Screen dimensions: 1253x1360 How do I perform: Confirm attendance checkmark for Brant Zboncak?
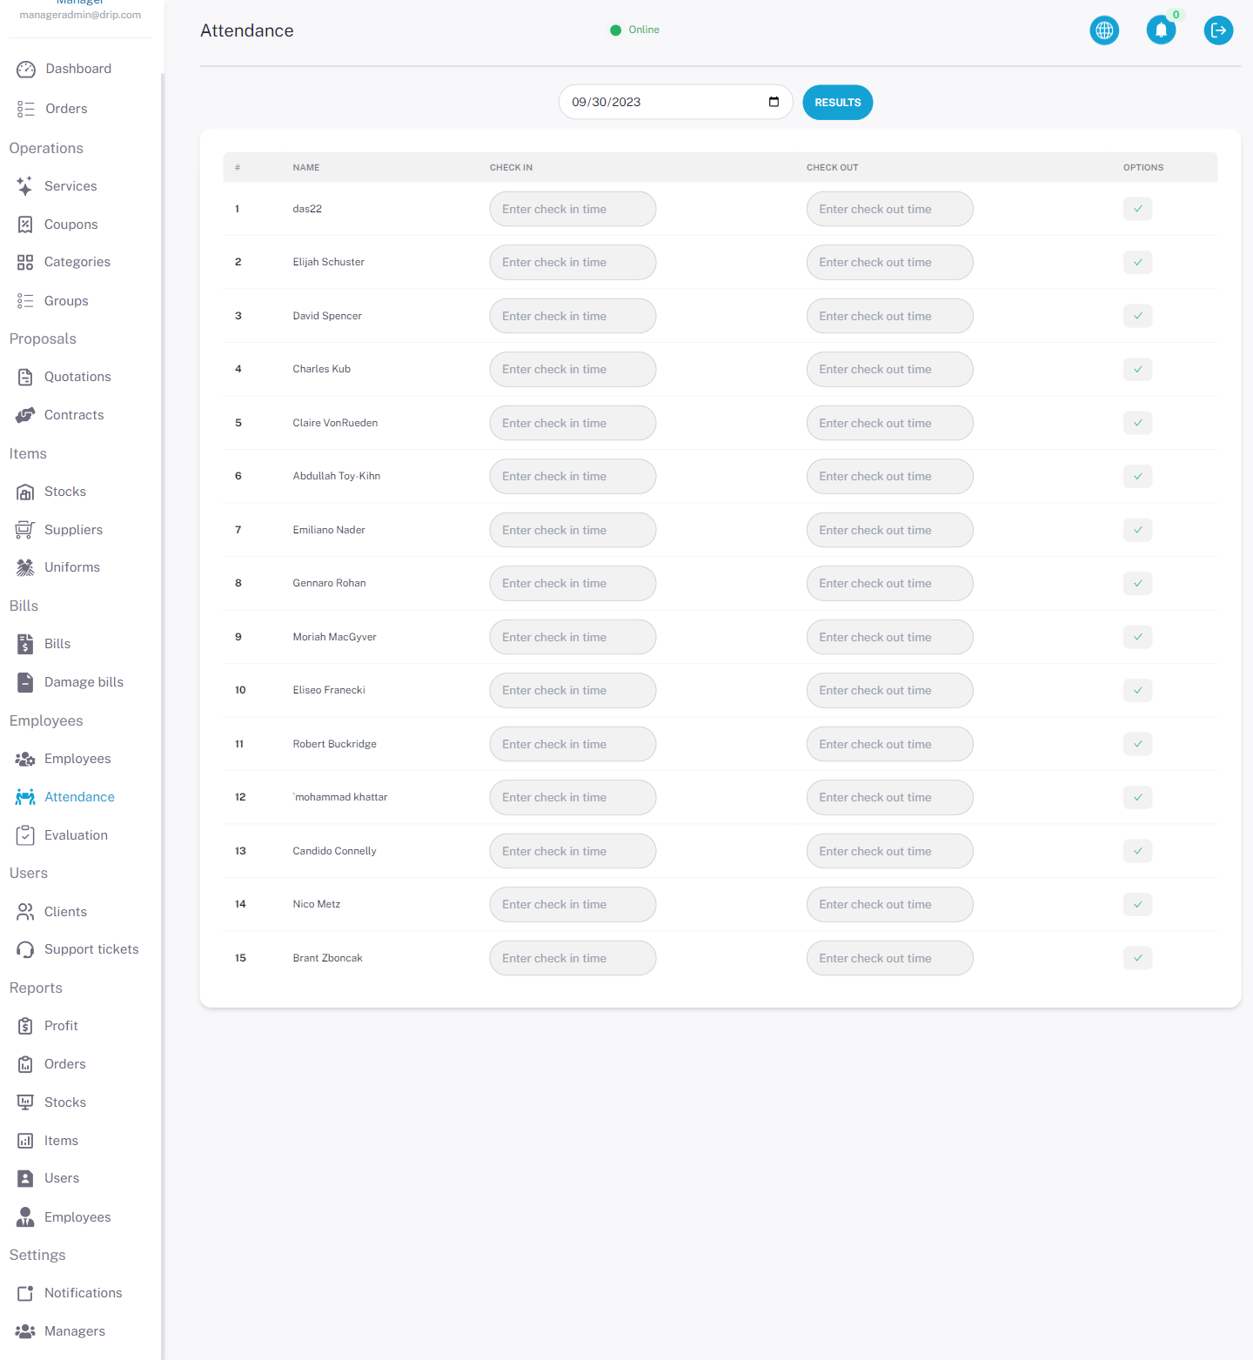(1137, 958)
